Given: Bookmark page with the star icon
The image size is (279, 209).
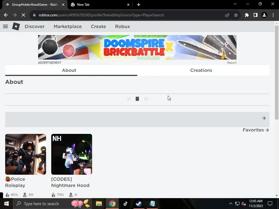Looking at the screenshot, I should [236, 15].
